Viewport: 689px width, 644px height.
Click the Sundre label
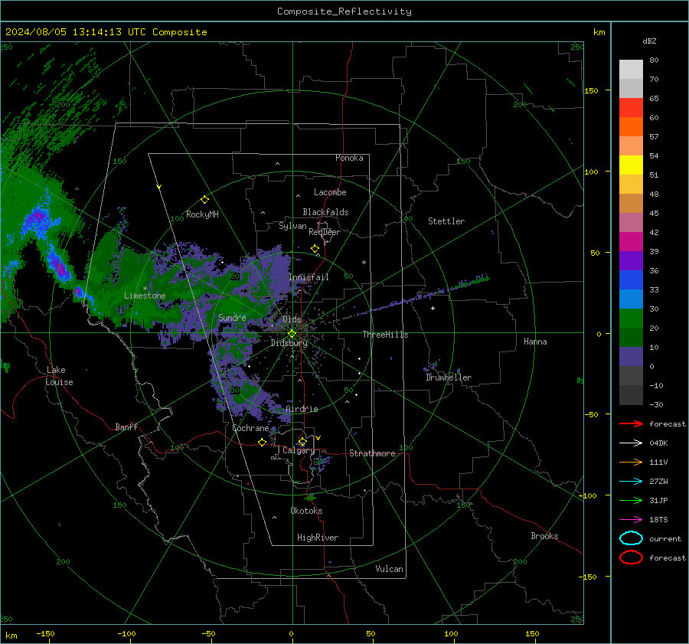232,317
